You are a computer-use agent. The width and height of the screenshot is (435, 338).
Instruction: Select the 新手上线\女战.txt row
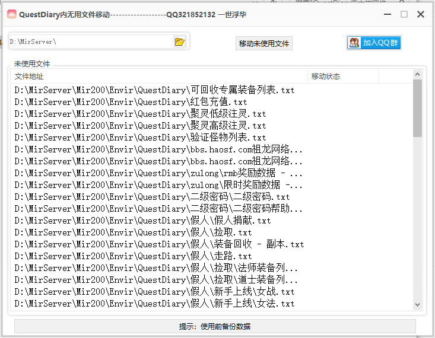click(x=211, y=291)
